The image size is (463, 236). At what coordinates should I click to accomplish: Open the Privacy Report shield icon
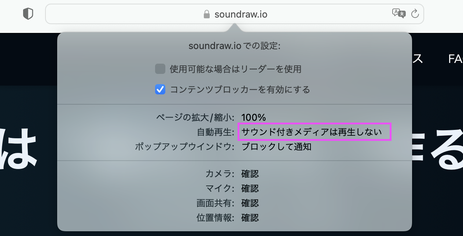[x=28, y=14]
